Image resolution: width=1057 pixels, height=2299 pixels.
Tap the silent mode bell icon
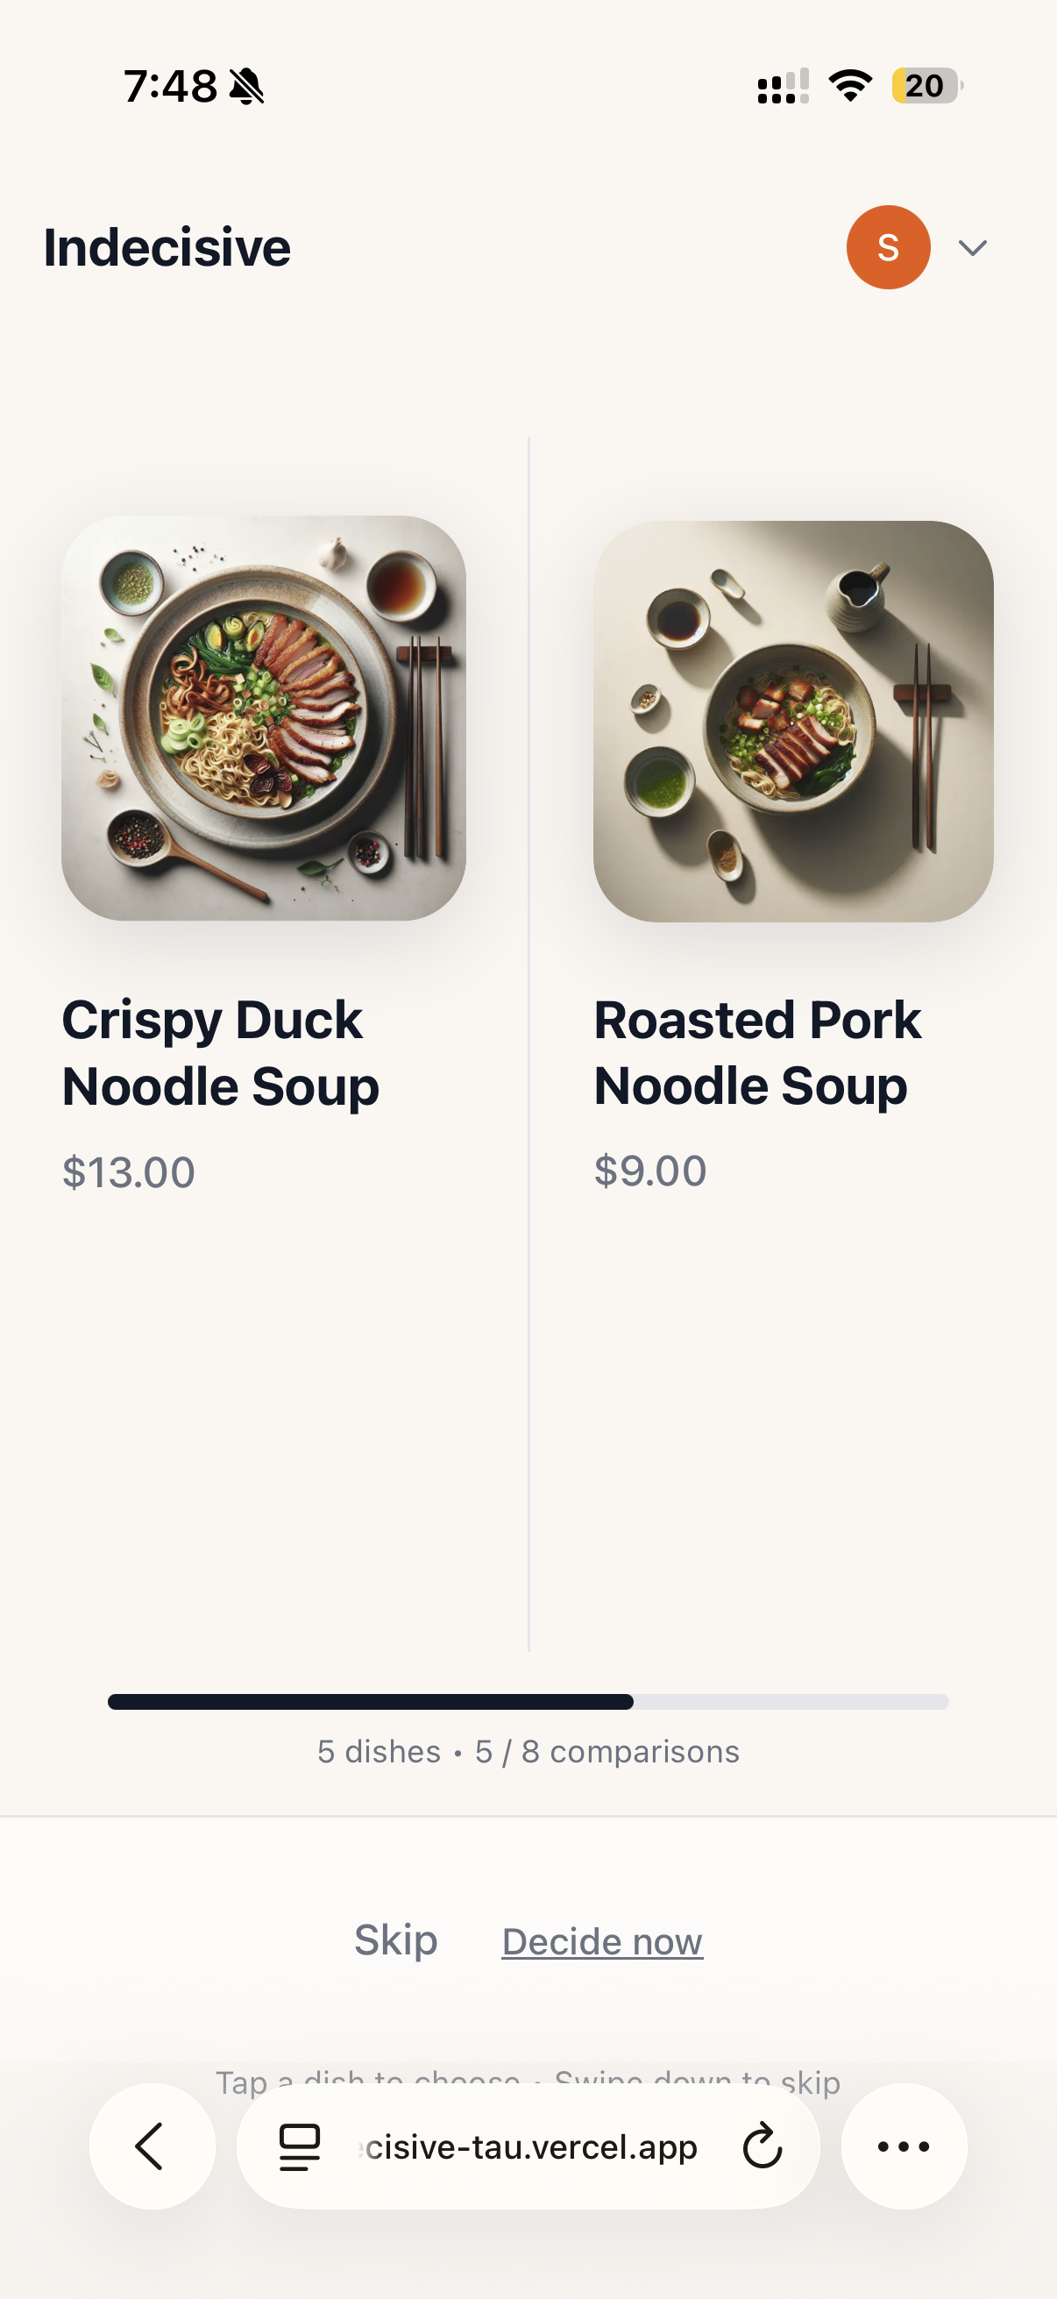(247, 87)
